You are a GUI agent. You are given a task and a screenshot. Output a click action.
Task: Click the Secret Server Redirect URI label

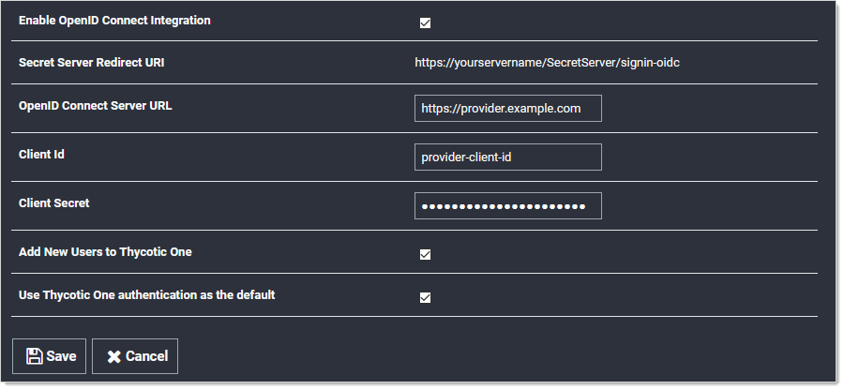[x=92, y=64]
